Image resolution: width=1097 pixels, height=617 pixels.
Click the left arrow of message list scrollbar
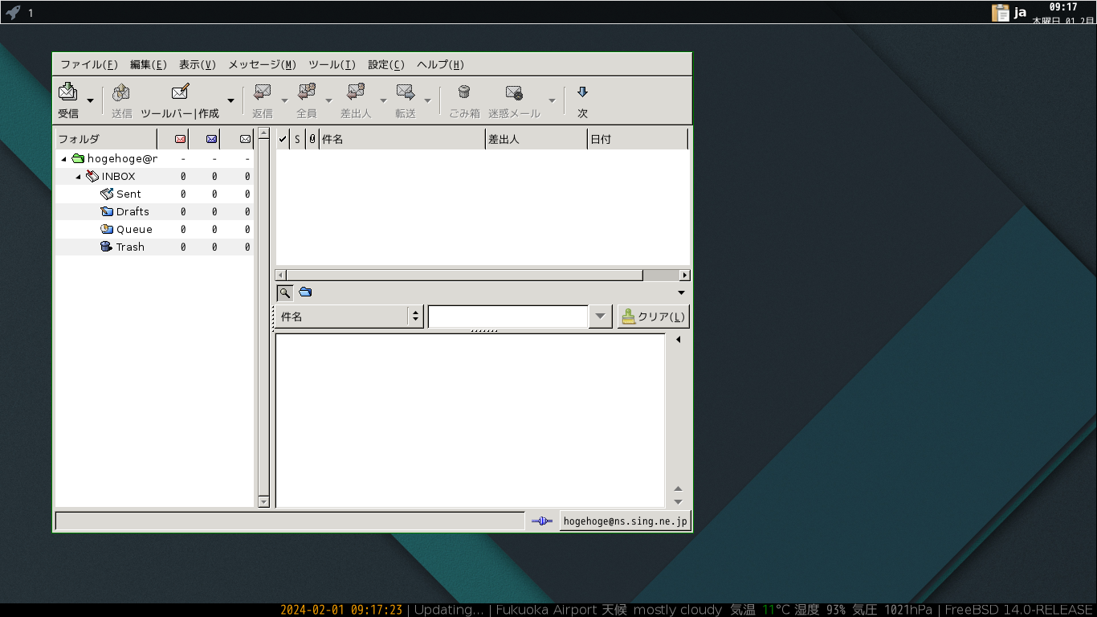(281, 275)
